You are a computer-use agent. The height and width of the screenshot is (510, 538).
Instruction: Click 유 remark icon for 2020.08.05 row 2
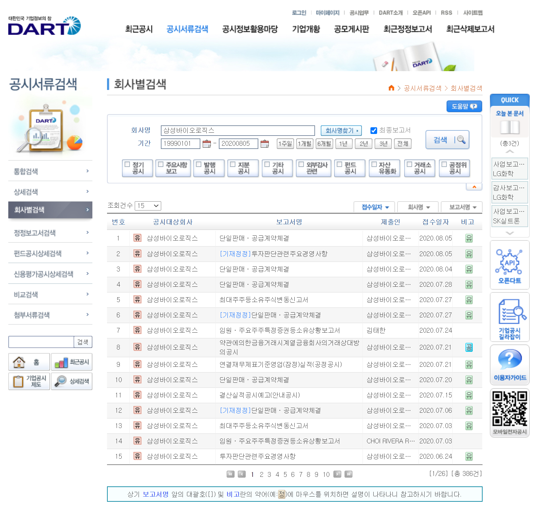tap(469, 254)
